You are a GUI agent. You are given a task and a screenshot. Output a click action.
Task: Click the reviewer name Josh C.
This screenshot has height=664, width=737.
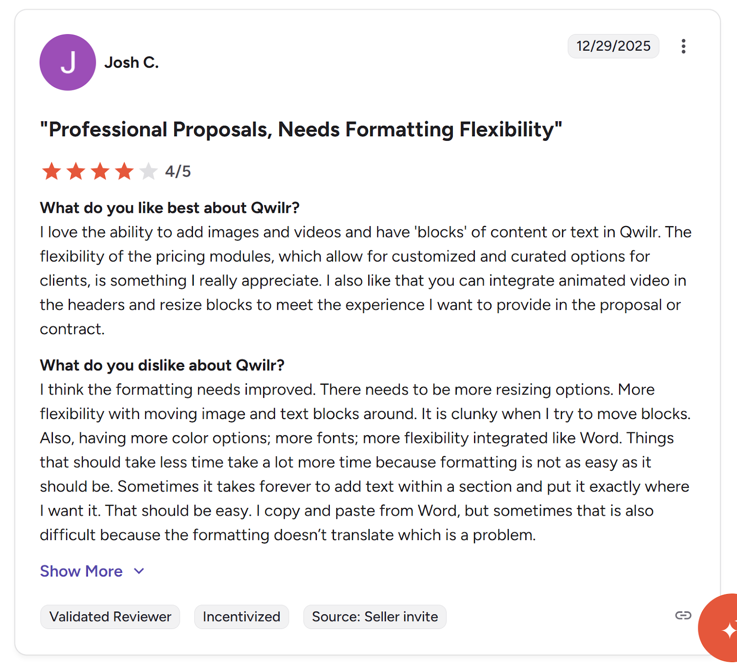[132, 62]
